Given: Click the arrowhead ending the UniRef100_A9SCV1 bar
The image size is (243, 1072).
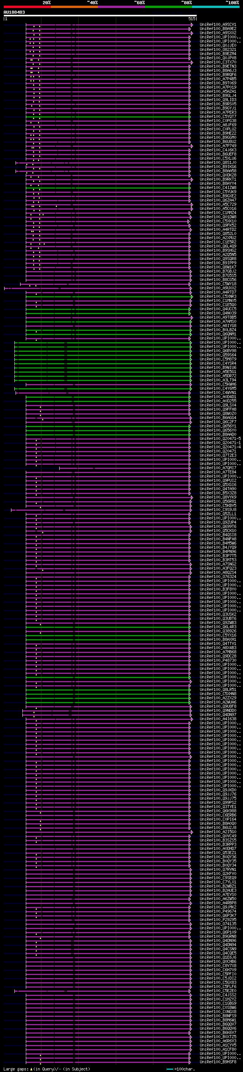Looking at the screenshot, I should pyautogui.click(x=192, y=25).
